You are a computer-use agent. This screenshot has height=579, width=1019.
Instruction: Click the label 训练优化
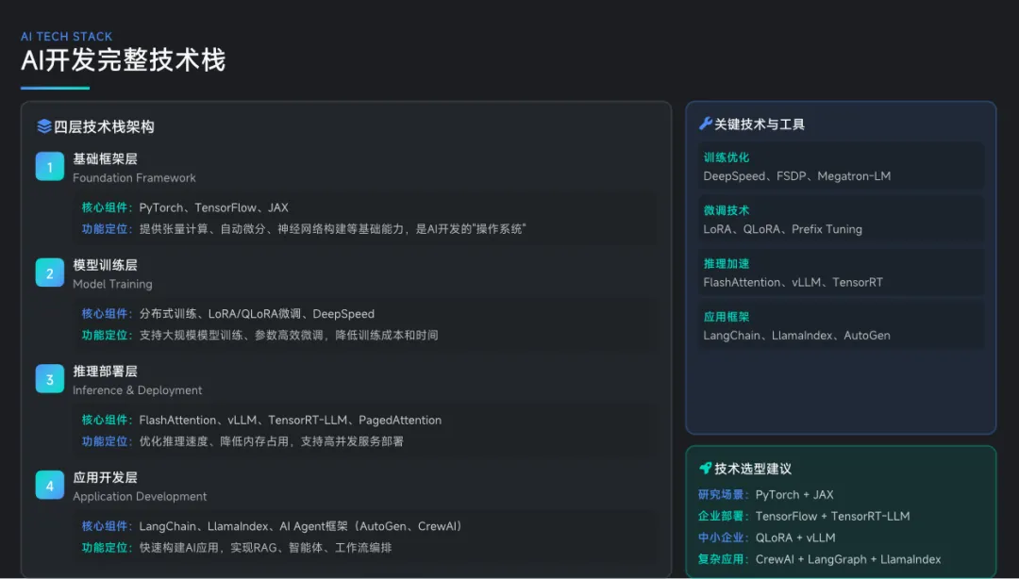pos(726,157)
